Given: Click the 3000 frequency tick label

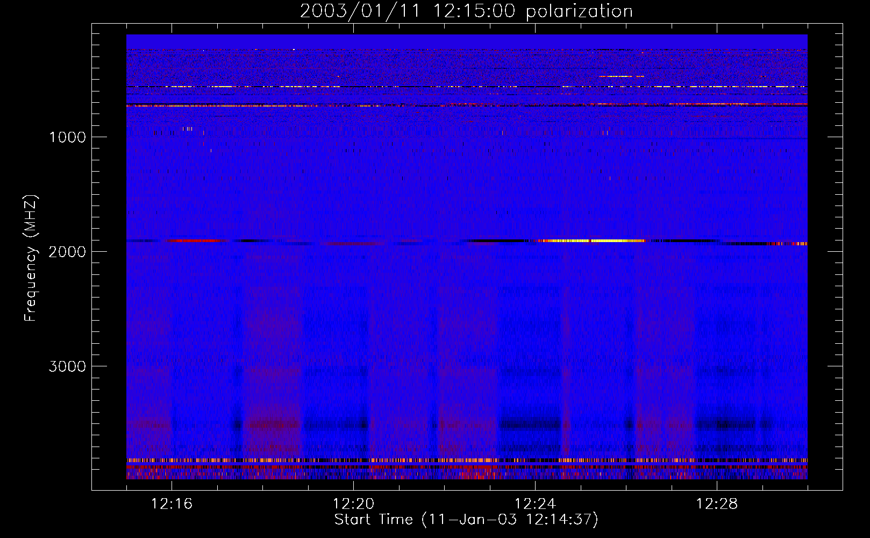Looking at the screenshot, I should (x=67, y=366).
